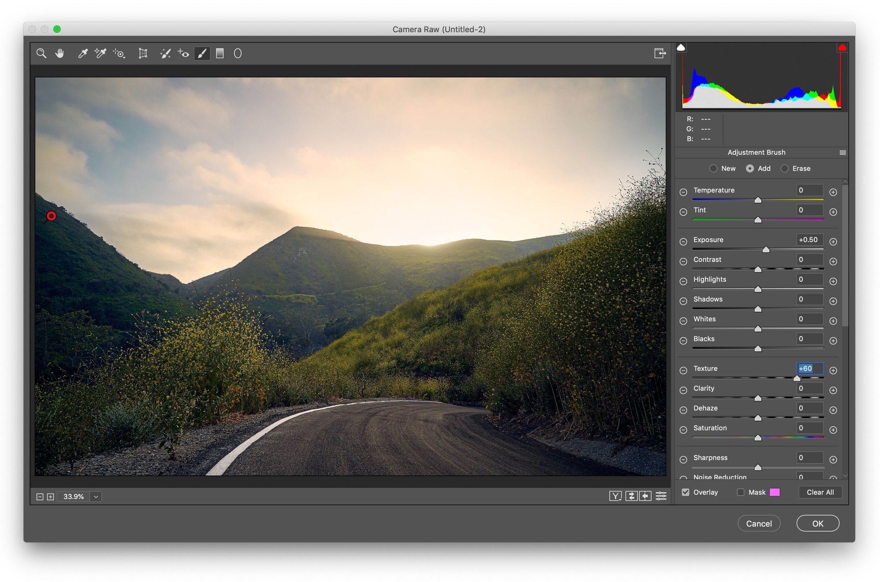Open the Camera Raw preferences settings
This screenshot has width=880, height=582.
tap(661, 496)
